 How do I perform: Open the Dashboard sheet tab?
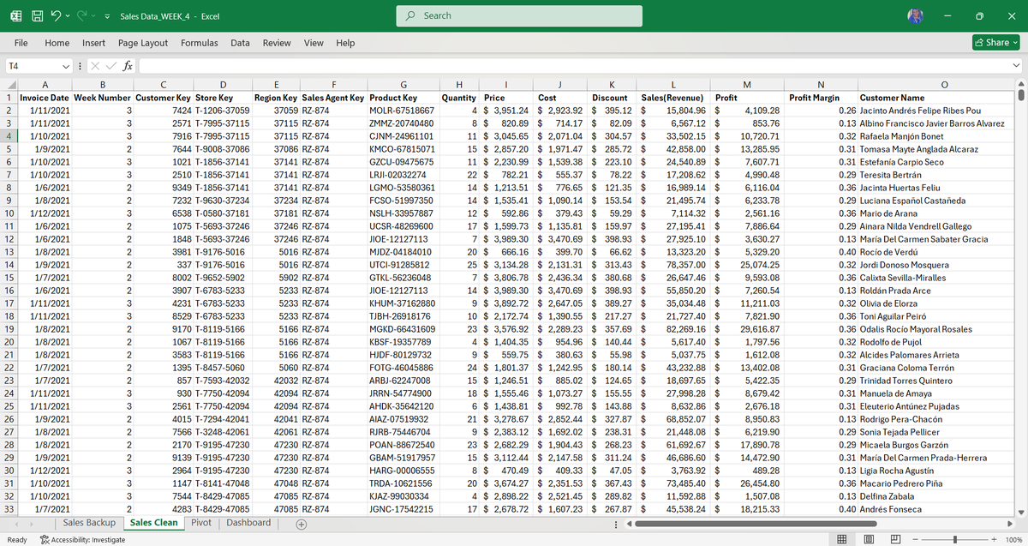[x=248, y=523]
